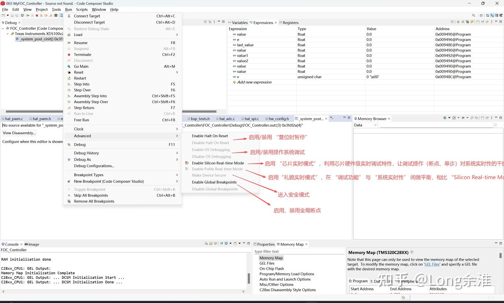Image resolution: width=504 pixels, height=303 pixels.
Task: Click Enable Halt On Reset option
Action: (220, 136)
